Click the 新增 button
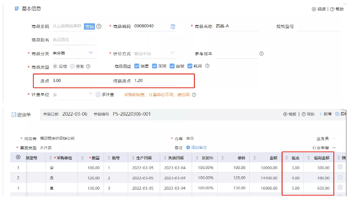The width and height of the screenshot is (355, 200). (325, 114)
